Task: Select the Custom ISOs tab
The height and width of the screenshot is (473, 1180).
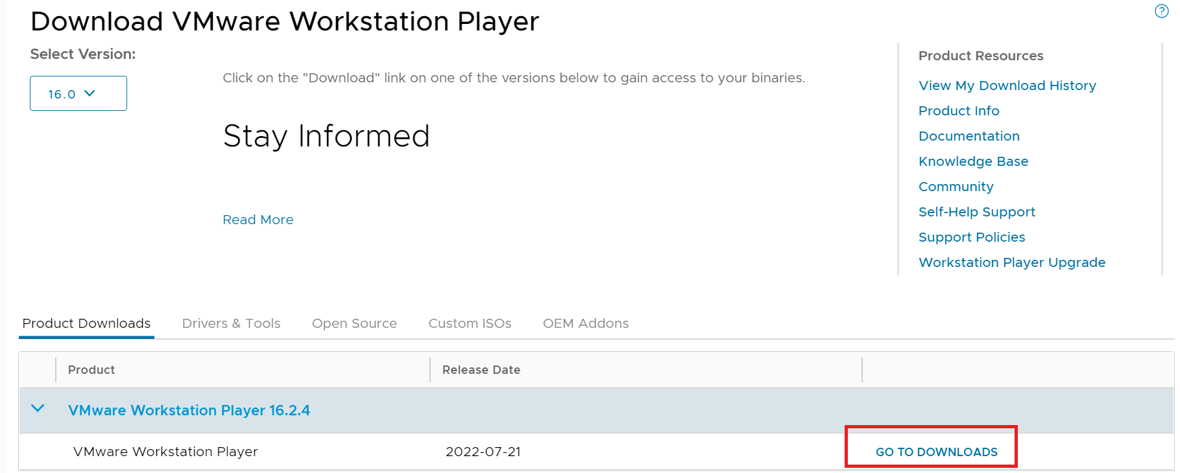Action: tap(470, 323)
